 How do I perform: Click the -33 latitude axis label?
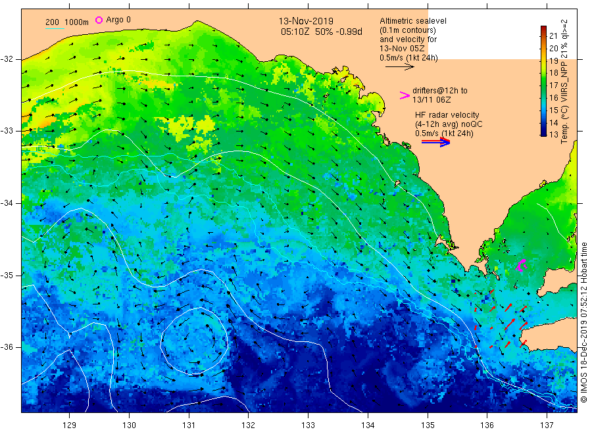pyautogui.click(x=7, y=131)
